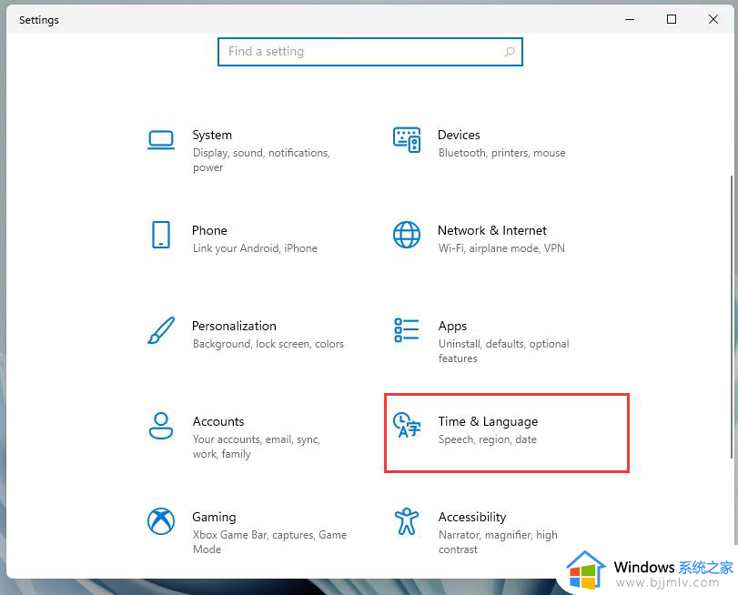This screenshot has height=595, width=738.
Task: Click the Settings window vertical scrollbar
Action: [732, 316]
